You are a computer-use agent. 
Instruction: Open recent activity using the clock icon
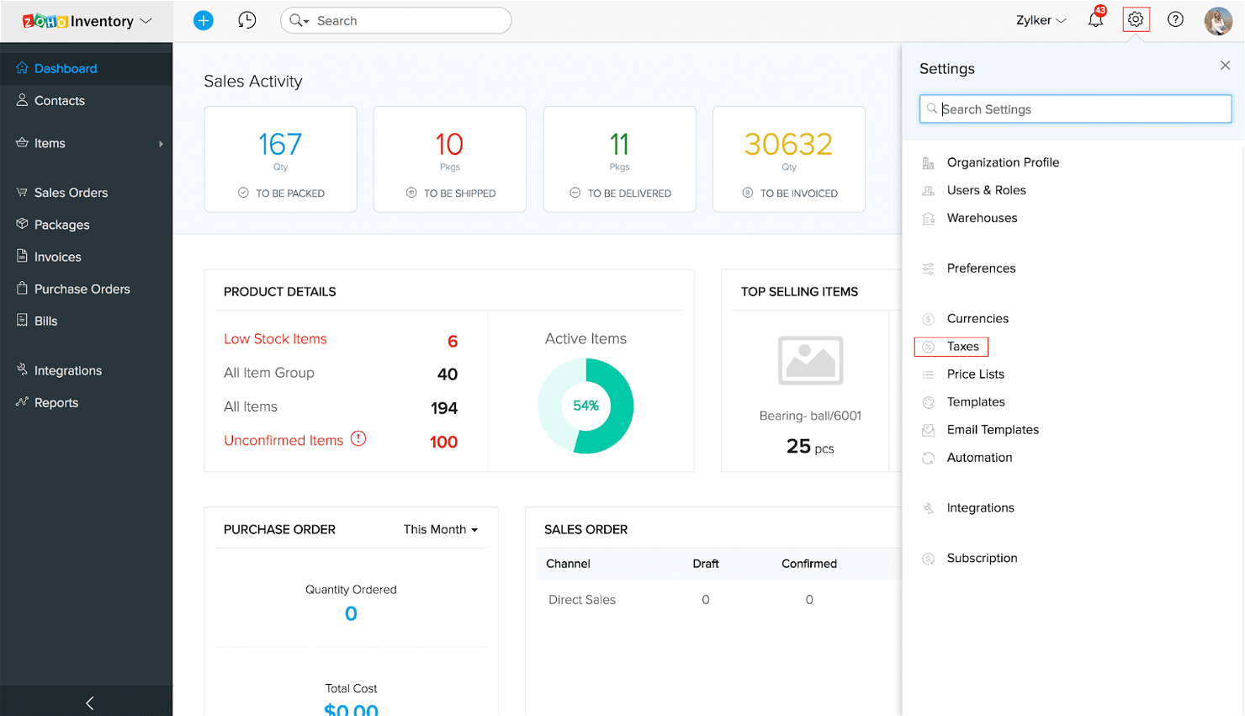(246, 20)
